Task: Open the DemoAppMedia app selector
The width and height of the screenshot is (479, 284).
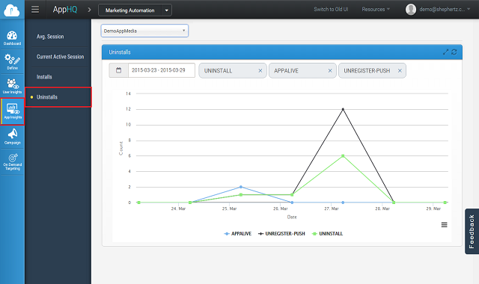Action: 144,31
